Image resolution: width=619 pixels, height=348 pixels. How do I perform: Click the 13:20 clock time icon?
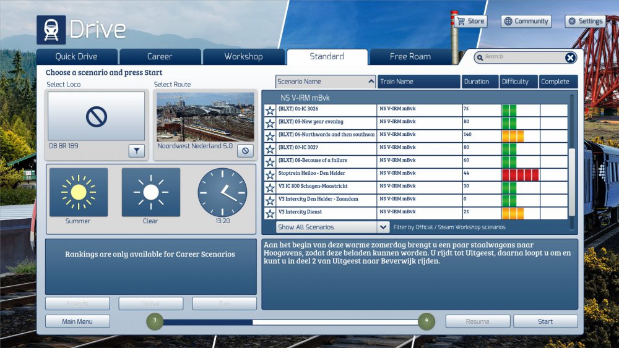[222, 192]
